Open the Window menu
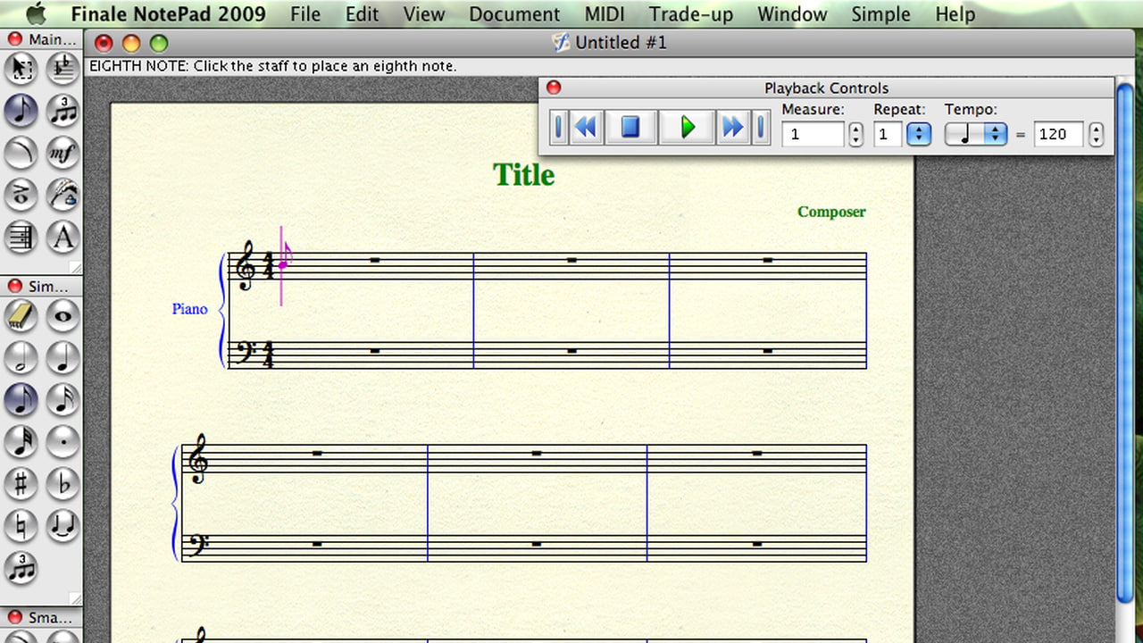 (x=792, y=14)
